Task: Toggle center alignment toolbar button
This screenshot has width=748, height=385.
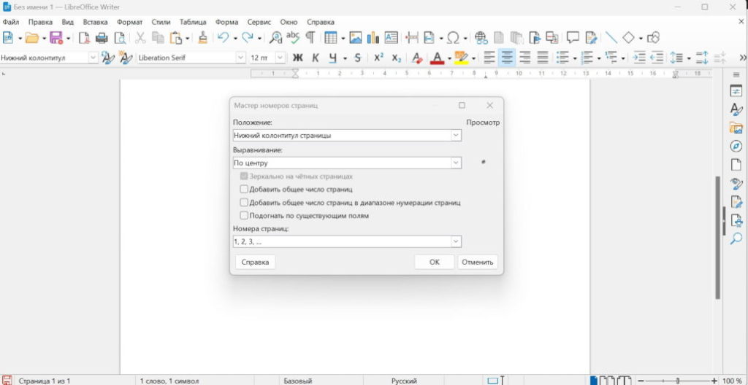Action: [x=507, y=58]
